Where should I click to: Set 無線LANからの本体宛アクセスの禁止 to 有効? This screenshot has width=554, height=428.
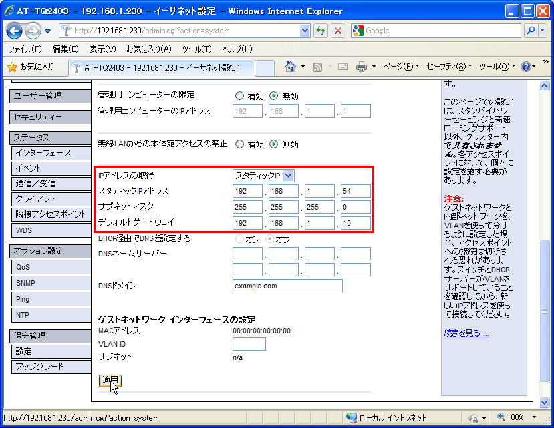click(239, 144)
